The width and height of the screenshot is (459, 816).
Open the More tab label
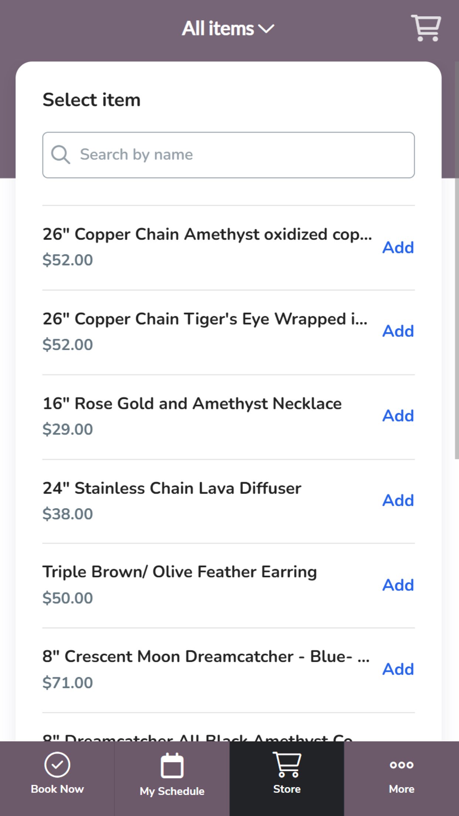coord(401,789)
